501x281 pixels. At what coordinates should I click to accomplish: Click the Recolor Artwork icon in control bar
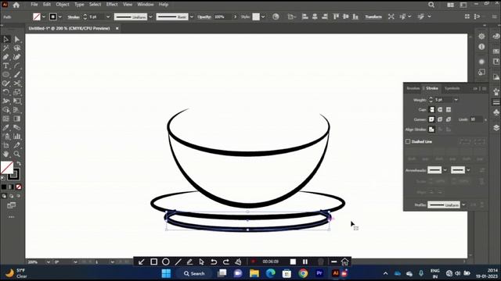(x=276, y=16)
